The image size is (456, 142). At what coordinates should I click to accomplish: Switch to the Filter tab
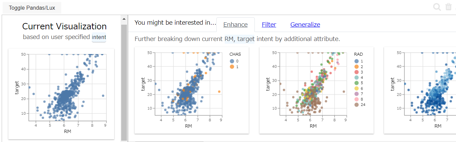269,25
